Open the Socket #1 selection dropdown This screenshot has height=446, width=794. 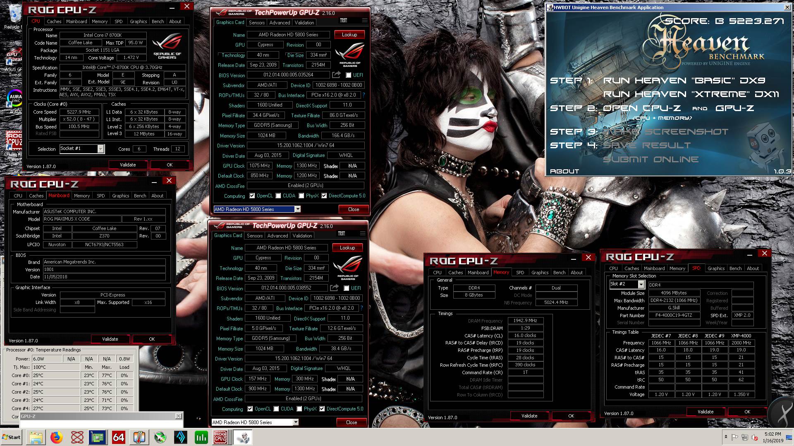[x=100, y=149]
